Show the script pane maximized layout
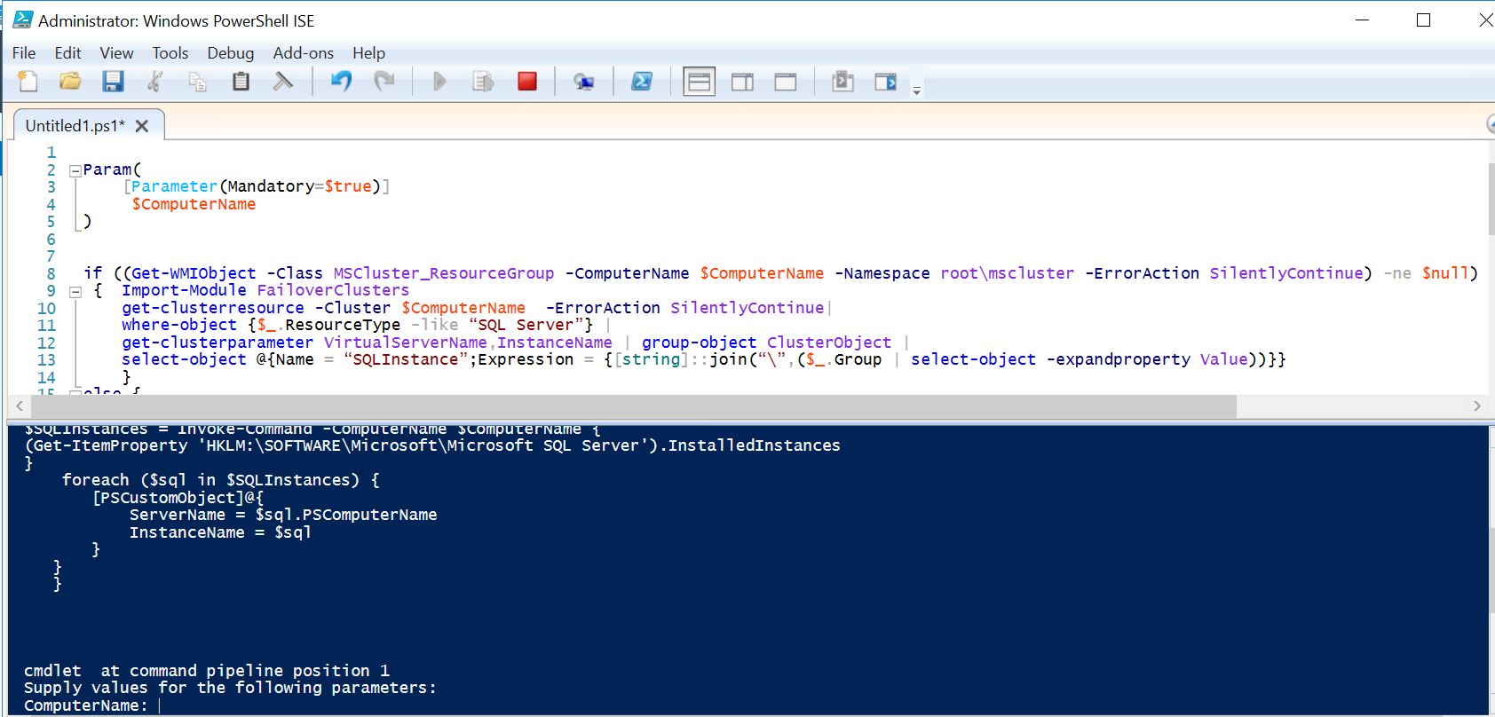This screenshot has width=1495, height=717. 786,83
